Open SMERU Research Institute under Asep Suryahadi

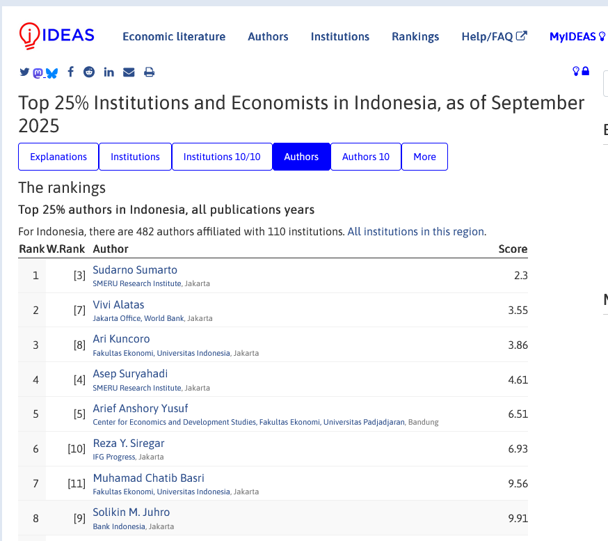137,388
